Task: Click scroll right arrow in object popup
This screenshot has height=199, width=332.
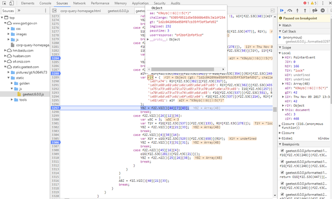Action: pyautogui.click(x=223, y=69)
